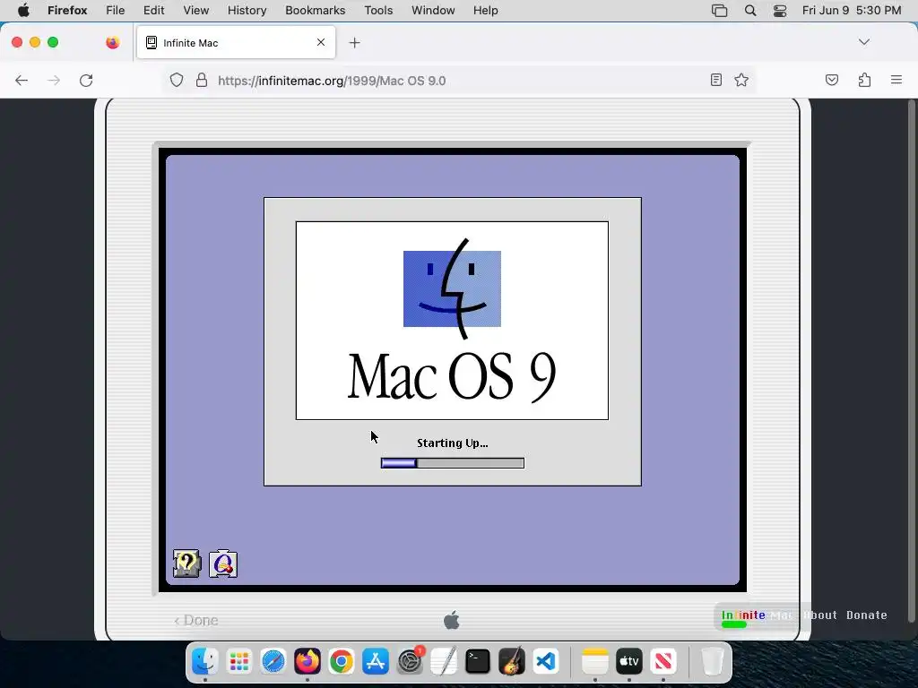This screenshot has width=918, height=688.
Task: Click the Infinite Mac logo link
Action: [757, 615]
